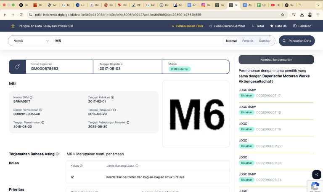Switch to the RA browser tab
Viewport: 323px width, 192px height.
click(x=95, y=5)
